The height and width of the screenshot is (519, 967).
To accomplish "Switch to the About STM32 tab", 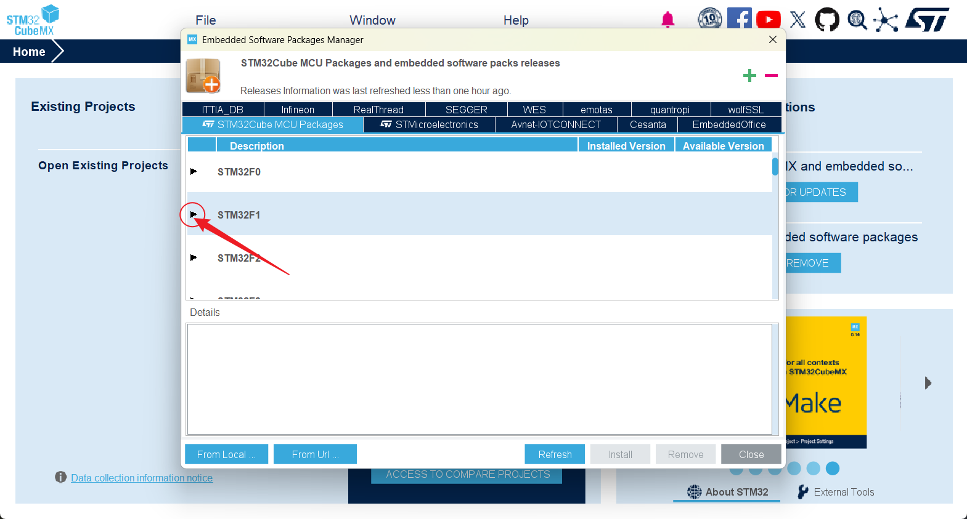I will 728,492.
